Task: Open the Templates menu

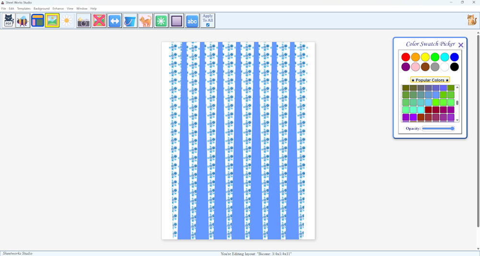Action: pyautogui.click(x=24, y=9)
